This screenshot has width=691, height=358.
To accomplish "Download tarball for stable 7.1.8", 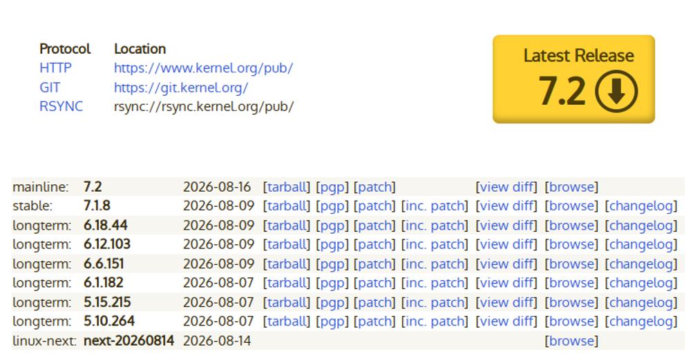I will point(287,206).
